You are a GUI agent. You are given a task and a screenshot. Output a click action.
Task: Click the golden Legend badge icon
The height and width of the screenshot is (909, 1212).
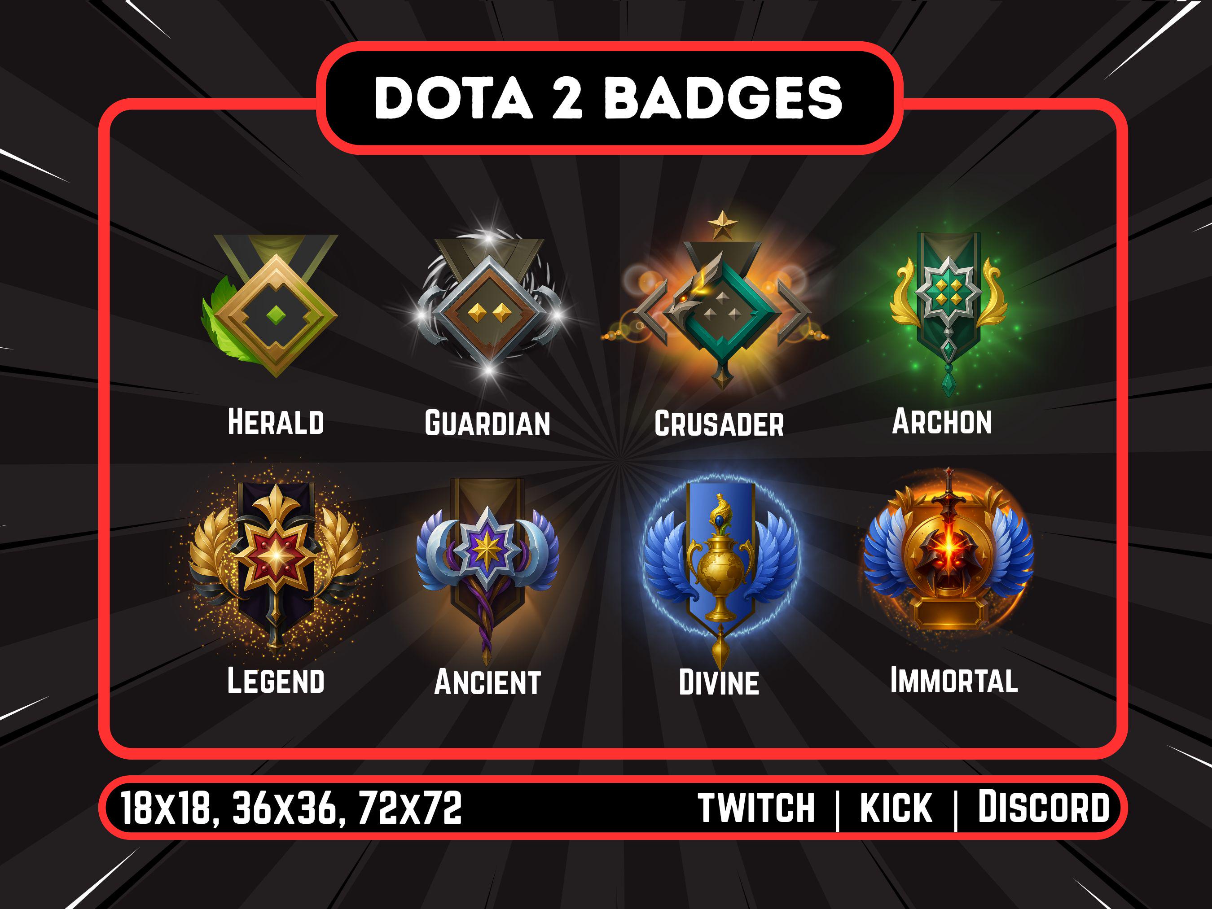(275, 563)
